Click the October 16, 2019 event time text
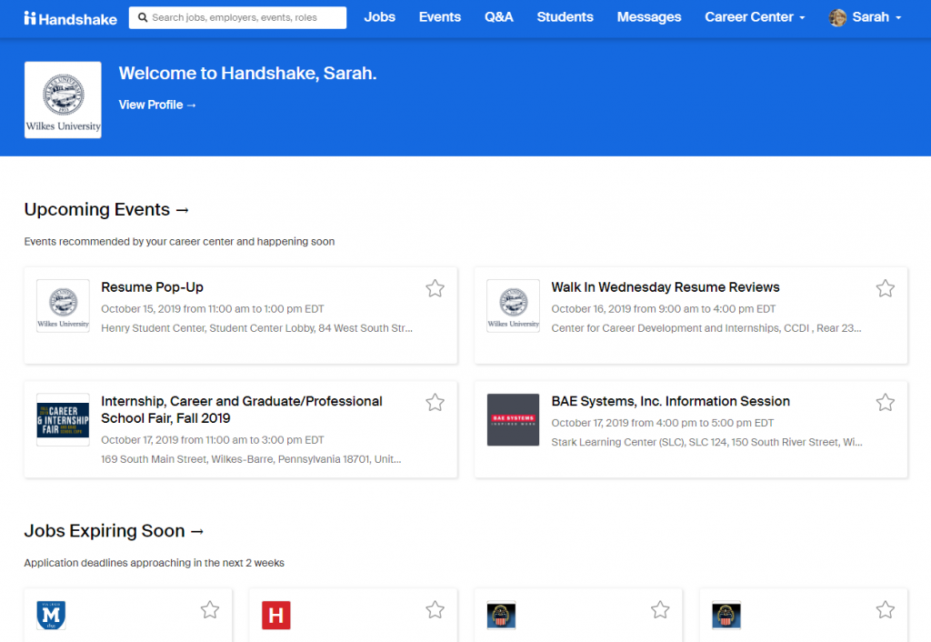Screen dimensions: 931x642 click(x=664, y=309)
